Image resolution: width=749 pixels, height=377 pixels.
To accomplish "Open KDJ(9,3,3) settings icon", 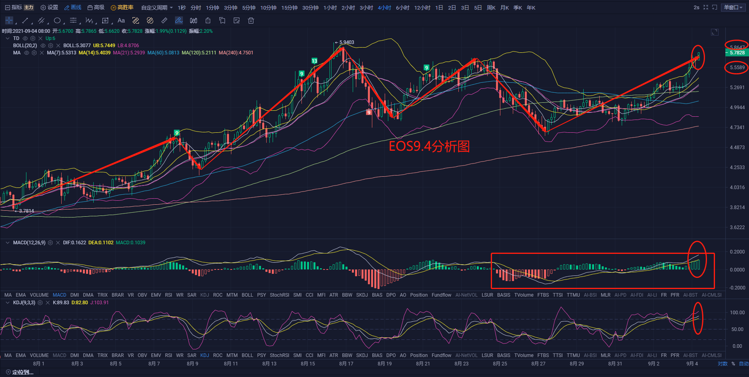I will coord(40,303).
